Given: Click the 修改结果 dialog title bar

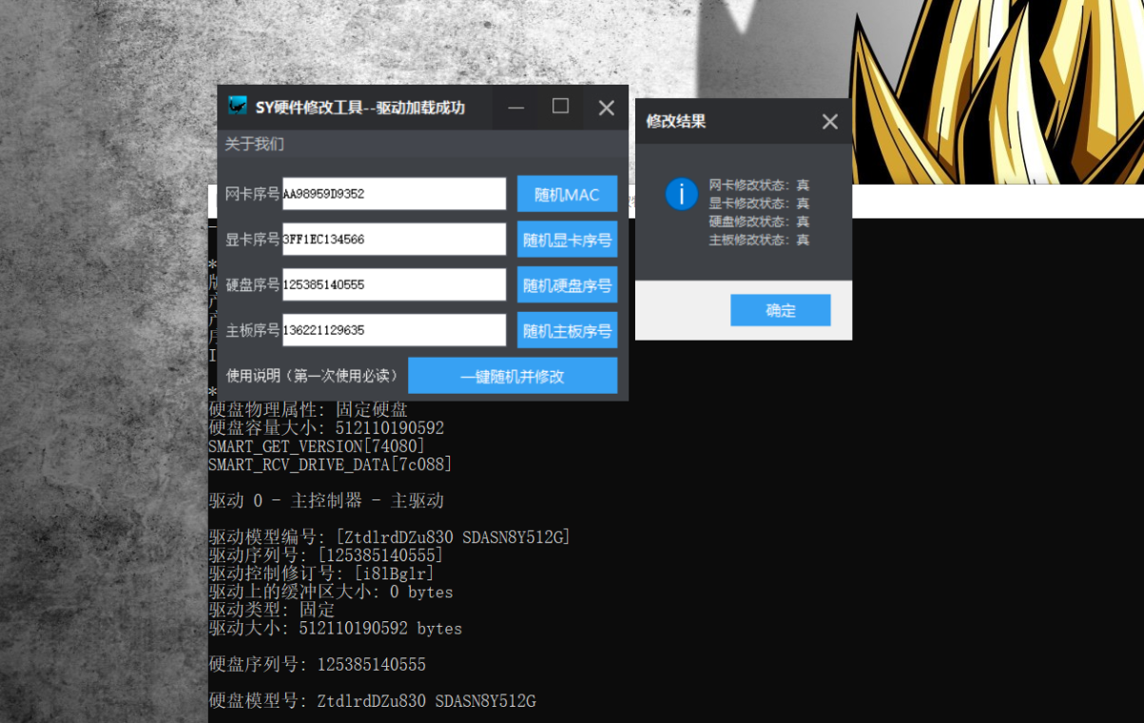Looking at the screenshot, I should pos(723,122).
